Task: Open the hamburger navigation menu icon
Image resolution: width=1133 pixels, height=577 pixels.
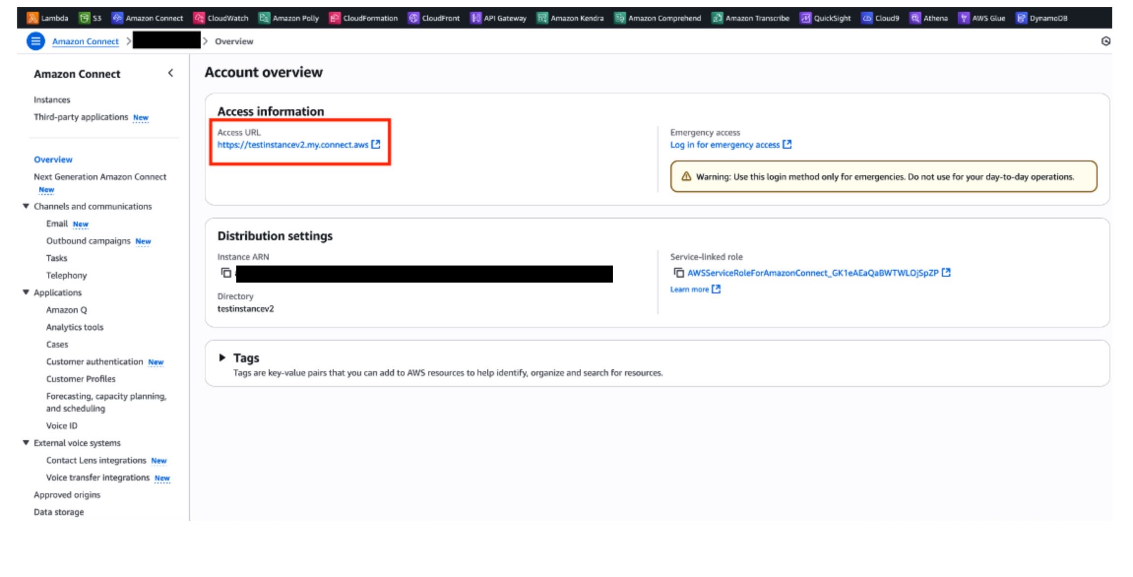Action: tap(35, 41)
